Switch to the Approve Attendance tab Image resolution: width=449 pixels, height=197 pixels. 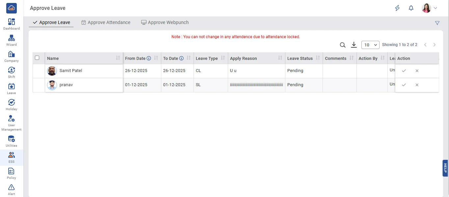[106, 23]
